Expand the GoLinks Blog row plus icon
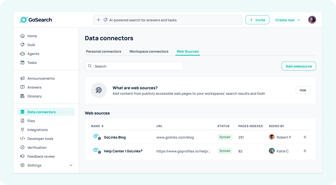The height and width of the screenshot is (185, 336). [x=305, y=137]
